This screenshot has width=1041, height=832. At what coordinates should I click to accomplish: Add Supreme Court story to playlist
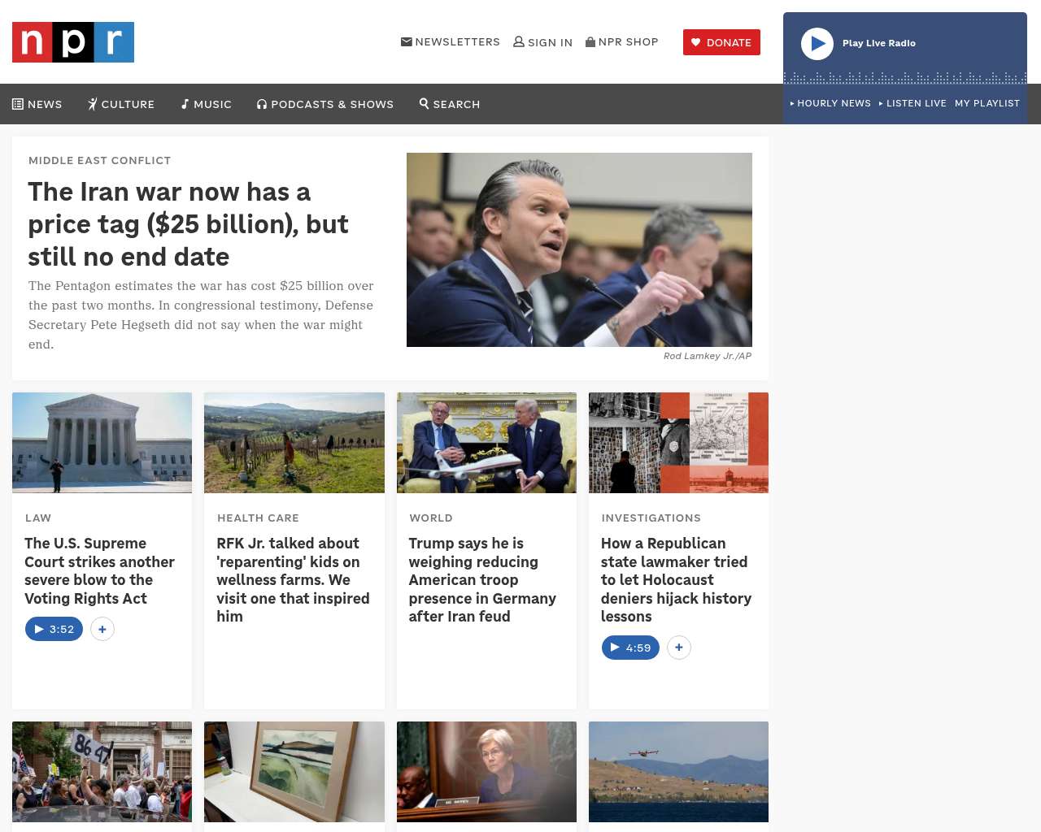[x=102, y=629]
